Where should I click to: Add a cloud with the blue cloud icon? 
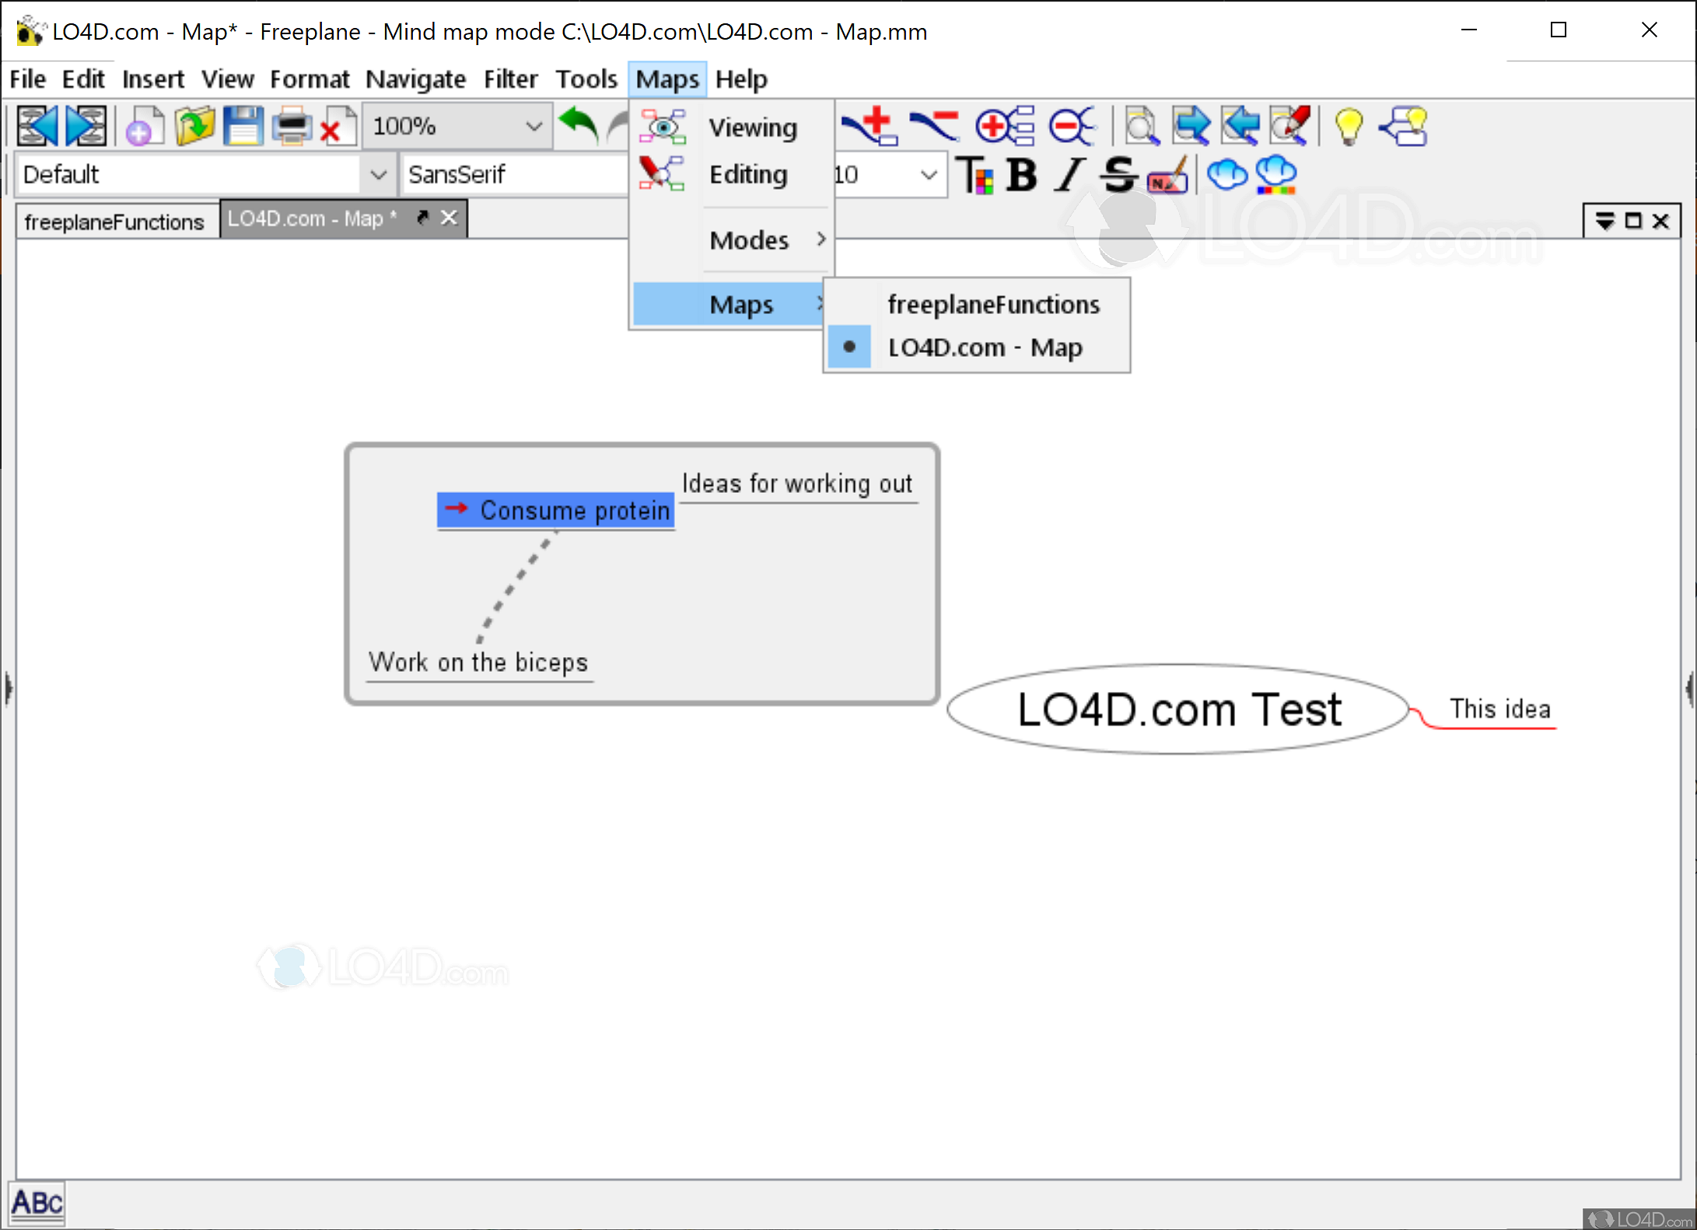click(x=1227, y=174)
